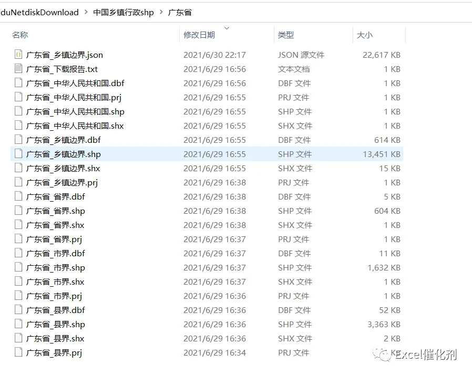This screenshot has width=472, height=375.
Task: Click the 1,632 KB size value
Action: point(384,267)
